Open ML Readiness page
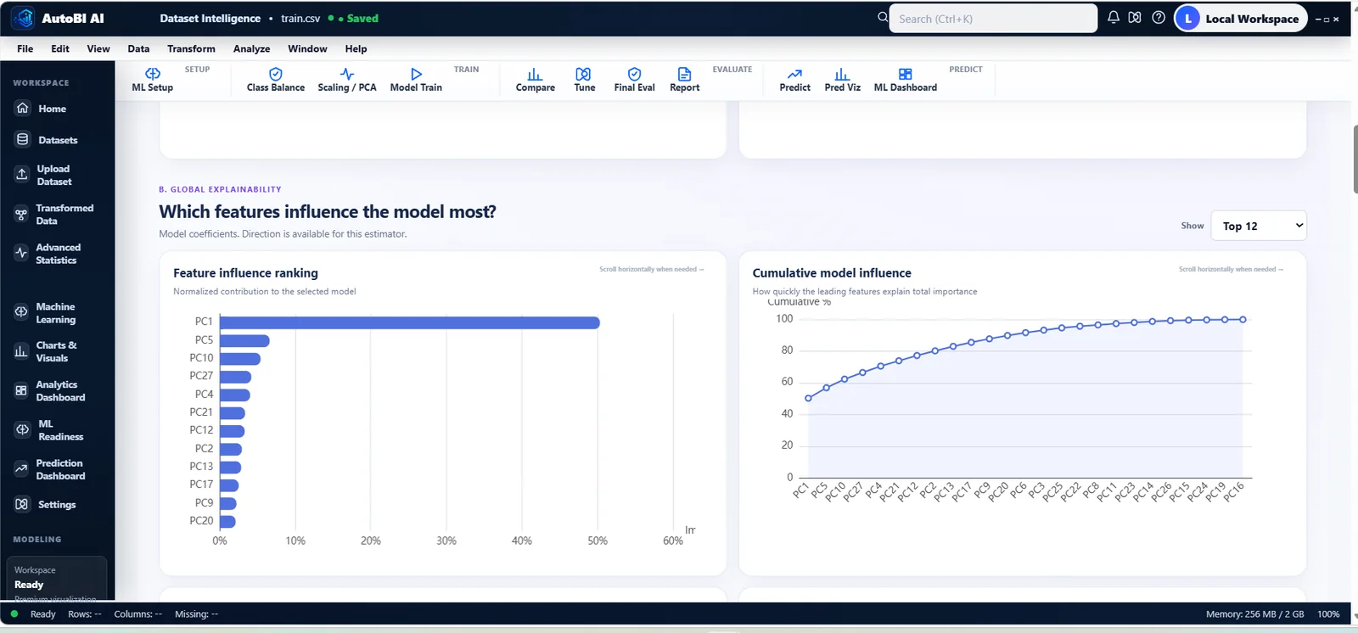 click(57, 430)
